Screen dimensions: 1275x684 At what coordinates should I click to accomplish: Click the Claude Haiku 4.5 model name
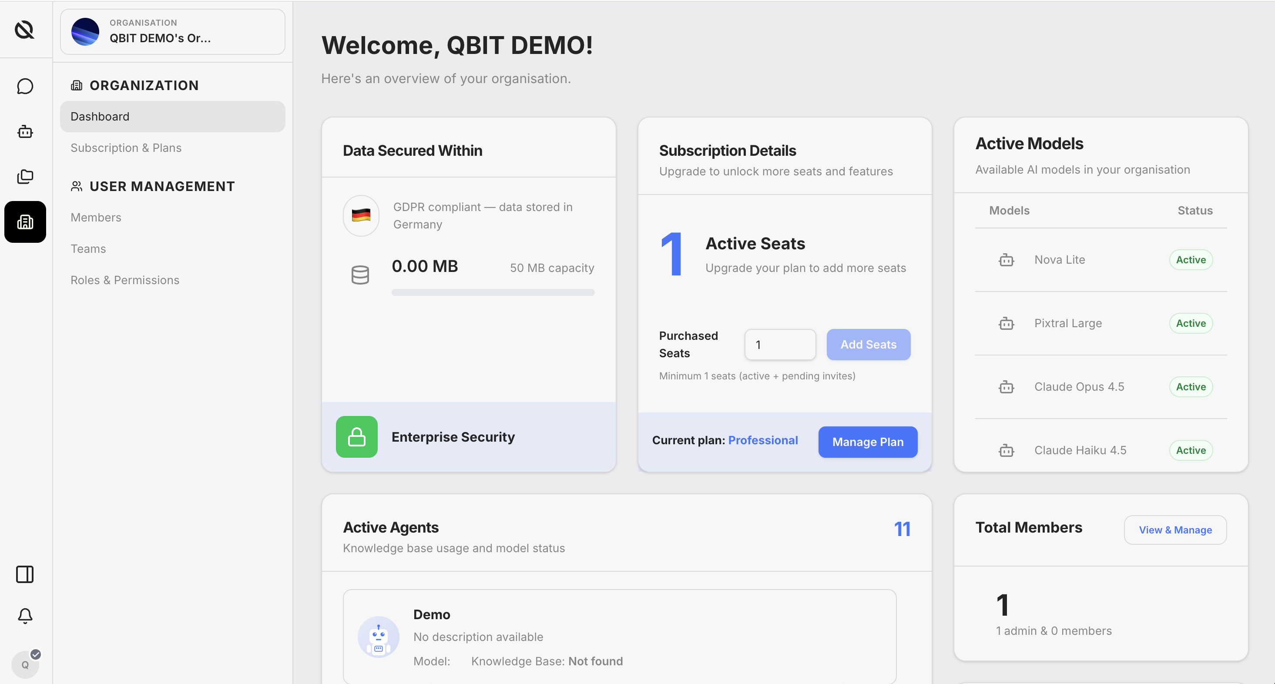point(1080,450)
